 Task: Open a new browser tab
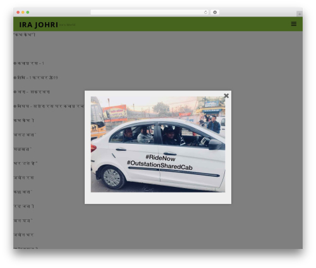[300, 14]
